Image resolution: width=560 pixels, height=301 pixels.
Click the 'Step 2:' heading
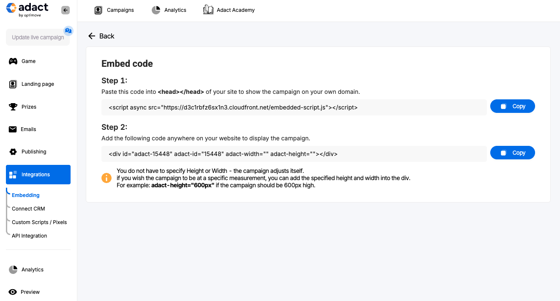click(x=115, y=127)
